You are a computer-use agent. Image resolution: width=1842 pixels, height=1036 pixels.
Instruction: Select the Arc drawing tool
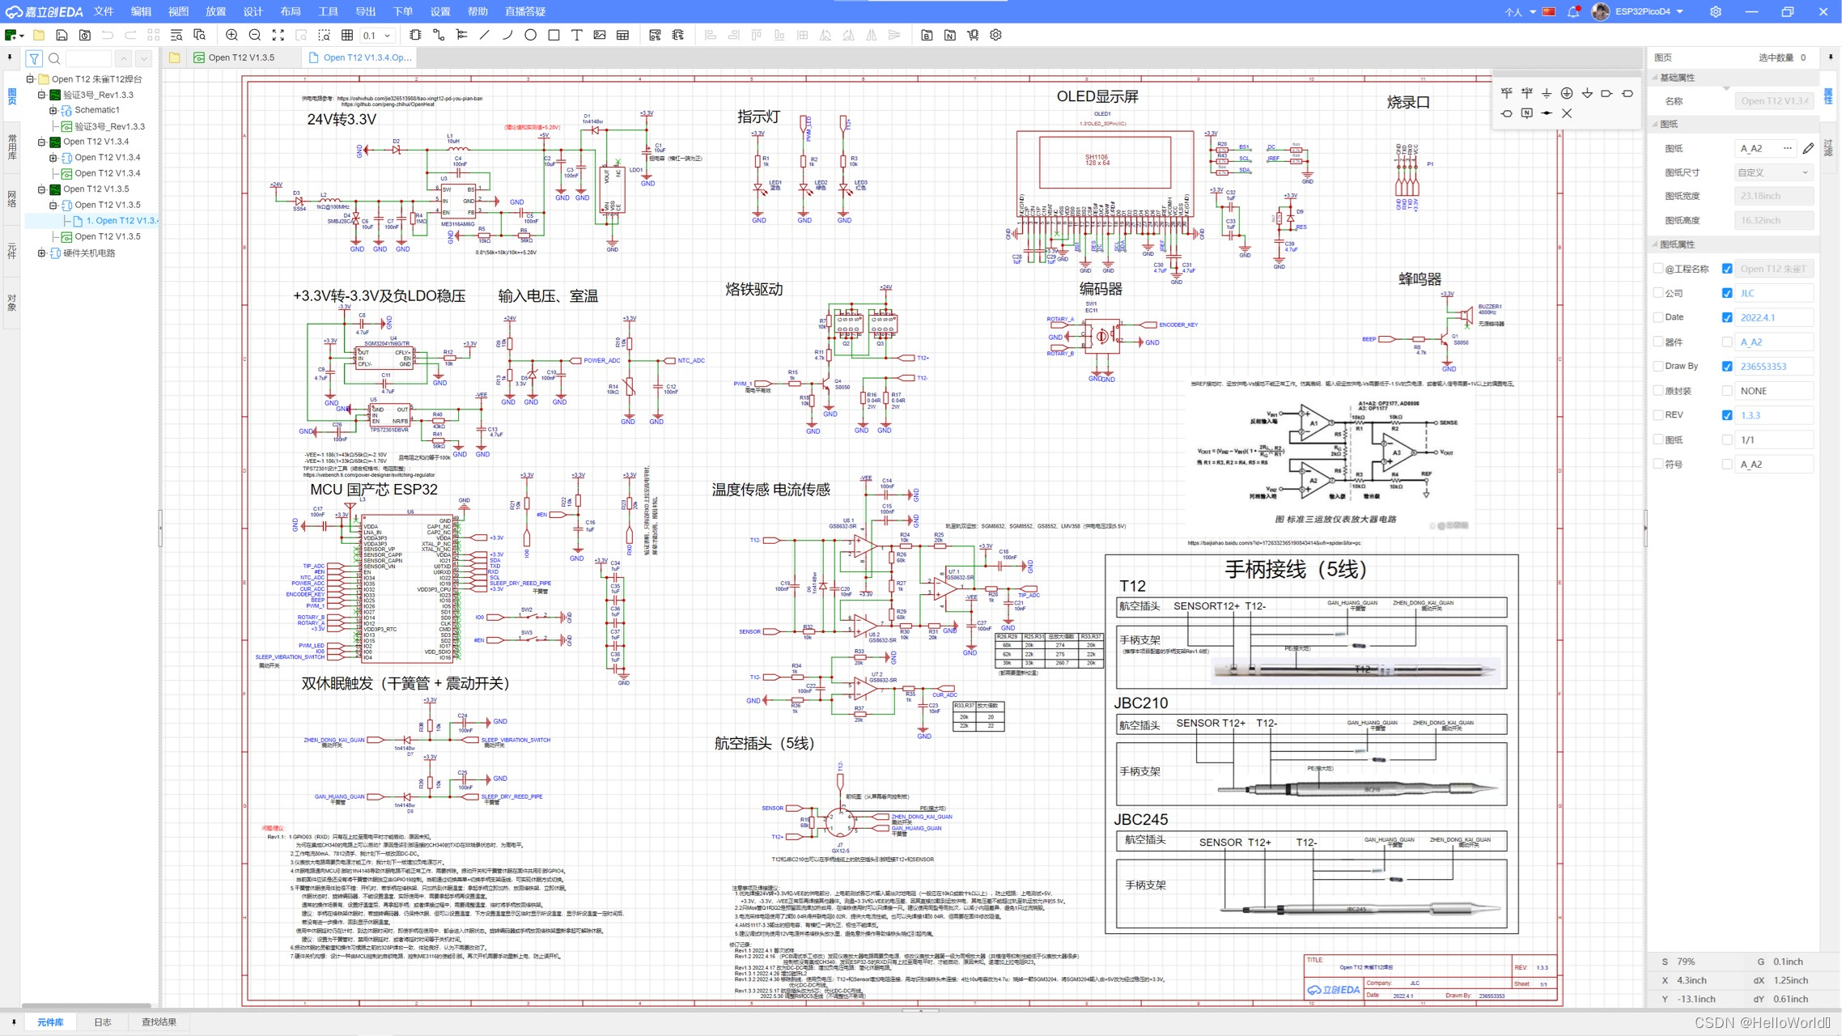(507, 35)
